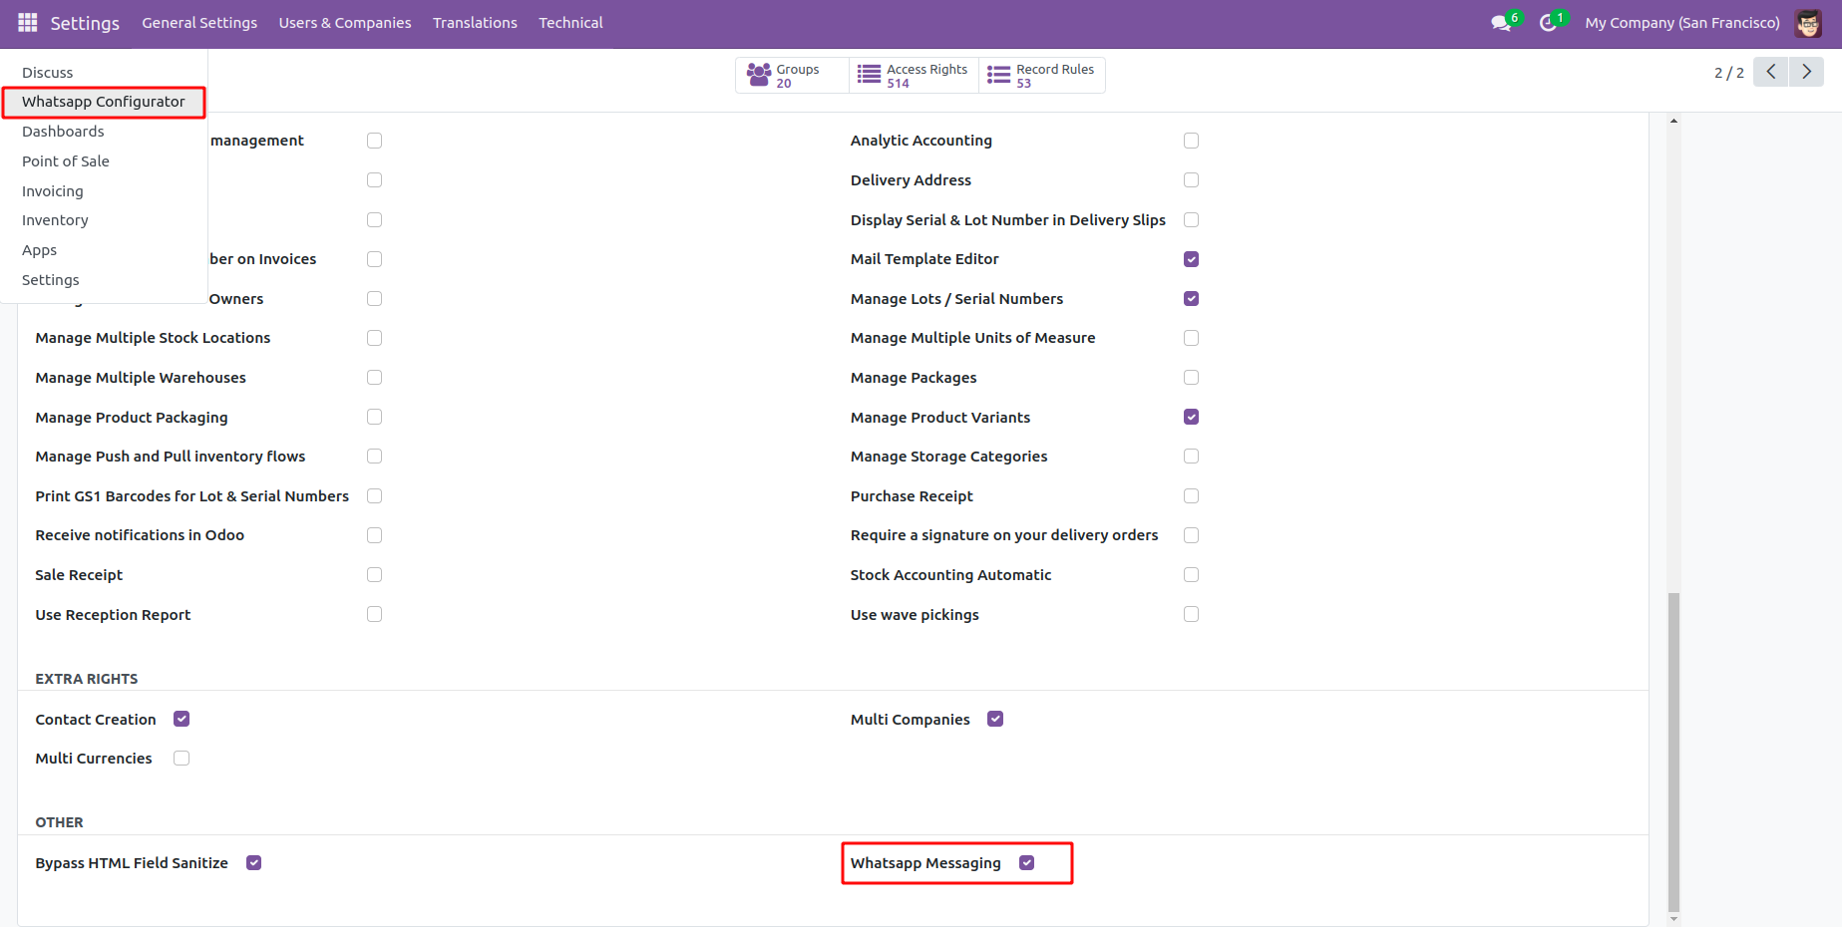Click the Record Rules list icon
This screenshot has height=927, width=1842.
coord(998,75)
